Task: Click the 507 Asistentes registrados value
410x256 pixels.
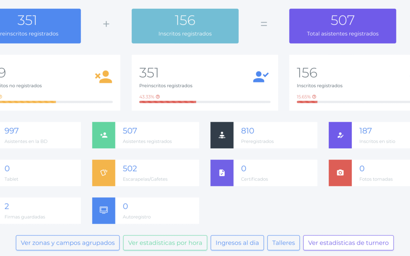Action: pyautogui.click(x=130, y=130)
